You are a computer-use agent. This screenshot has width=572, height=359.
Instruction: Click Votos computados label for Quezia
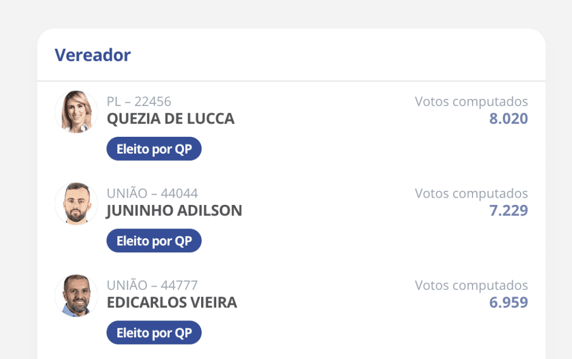coord(471,102)
